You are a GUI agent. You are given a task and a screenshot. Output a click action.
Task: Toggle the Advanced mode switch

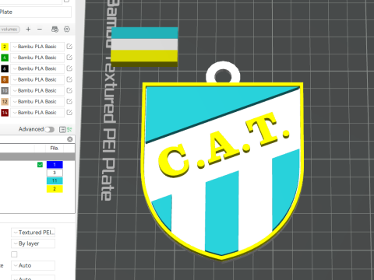tap(49, 129)
